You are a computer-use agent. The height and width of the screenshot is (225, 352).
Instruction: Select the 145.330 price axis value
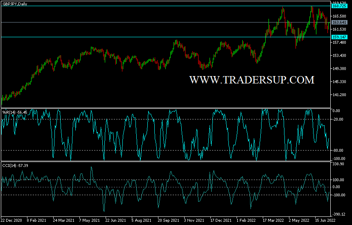point(339,82)
